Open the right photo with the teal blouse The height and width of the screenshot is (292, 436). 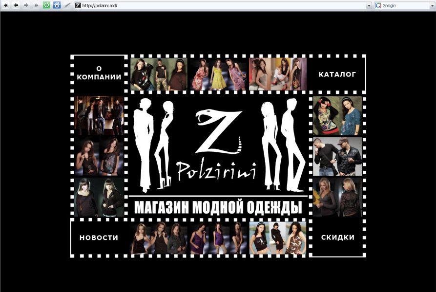[337, 115]
